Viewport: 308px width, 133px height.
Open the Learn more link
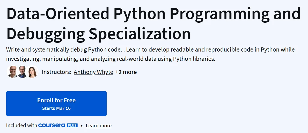tap(99, 126)
